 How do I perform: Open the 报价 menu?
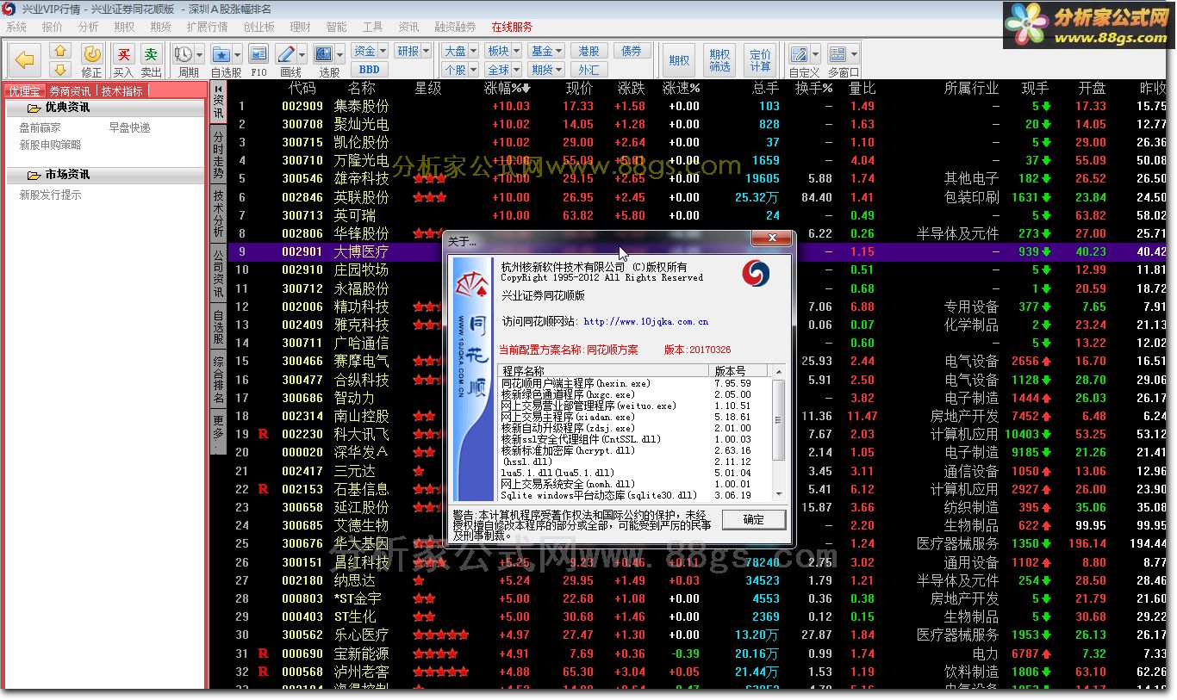coord(53,27)
